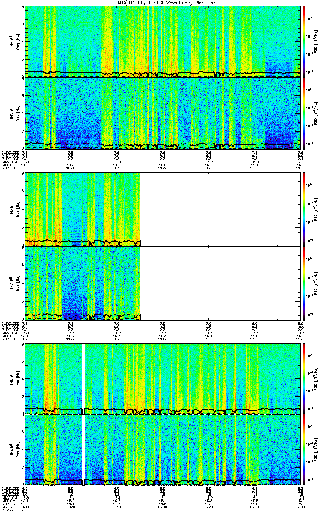Image resolution: width=321 pixels, height=513 pixels.
Task: Click the PSD color bar beside THE B-perpendicular
Action: (304, 378)
